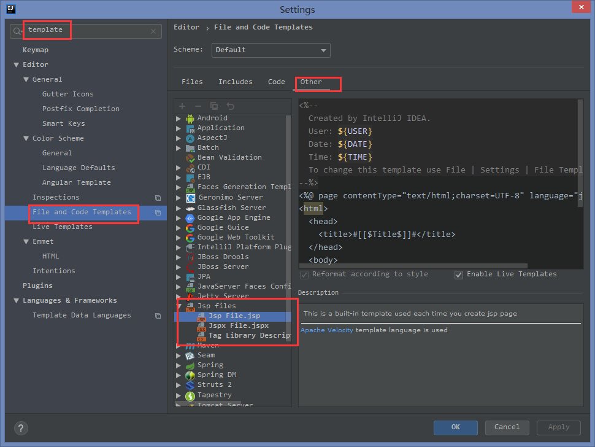Select Keymap in settings tree
Viewport: 595px width, 447px height.
(x=36, y=50)
